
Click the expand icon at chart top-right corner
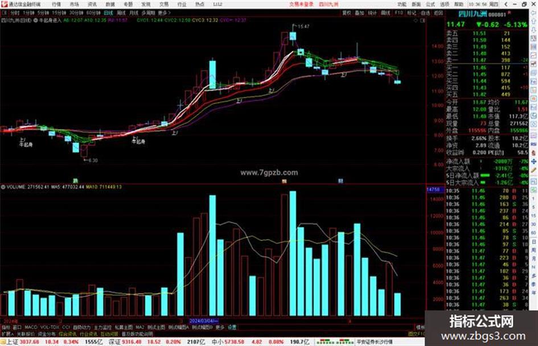point(422,20)
